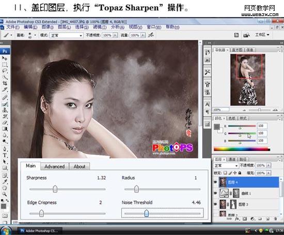Select the Brush tool in toolbox
The image size is (284, 235).
pyautogui.click(x=5, y=104)
